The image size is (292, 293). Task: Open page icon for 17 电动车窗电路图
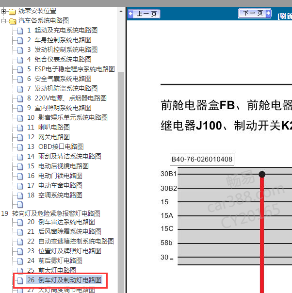click(x=20, y=186)
